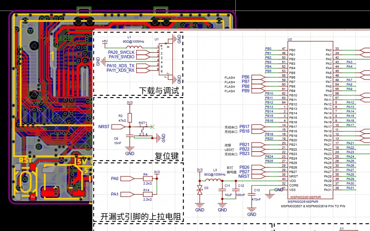Select capacitor C11 10uF
Screen dimensions: 370x231
point(222,190)
